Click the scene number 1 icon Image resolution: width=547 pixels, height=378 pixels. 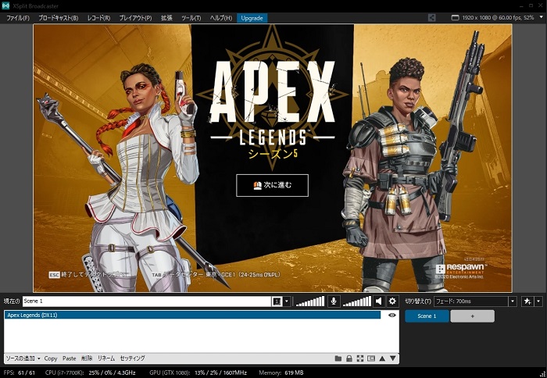tap(277, 301)
